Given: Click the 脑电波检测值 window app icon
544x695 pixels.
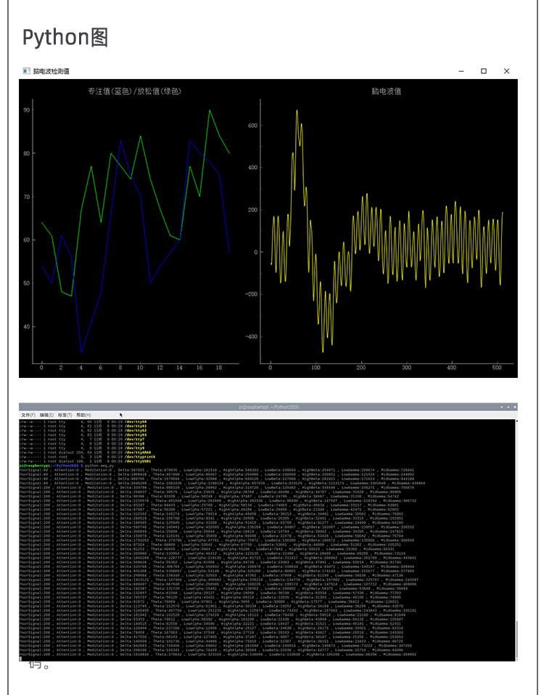Looking at the screenshot, I should 26,71.
